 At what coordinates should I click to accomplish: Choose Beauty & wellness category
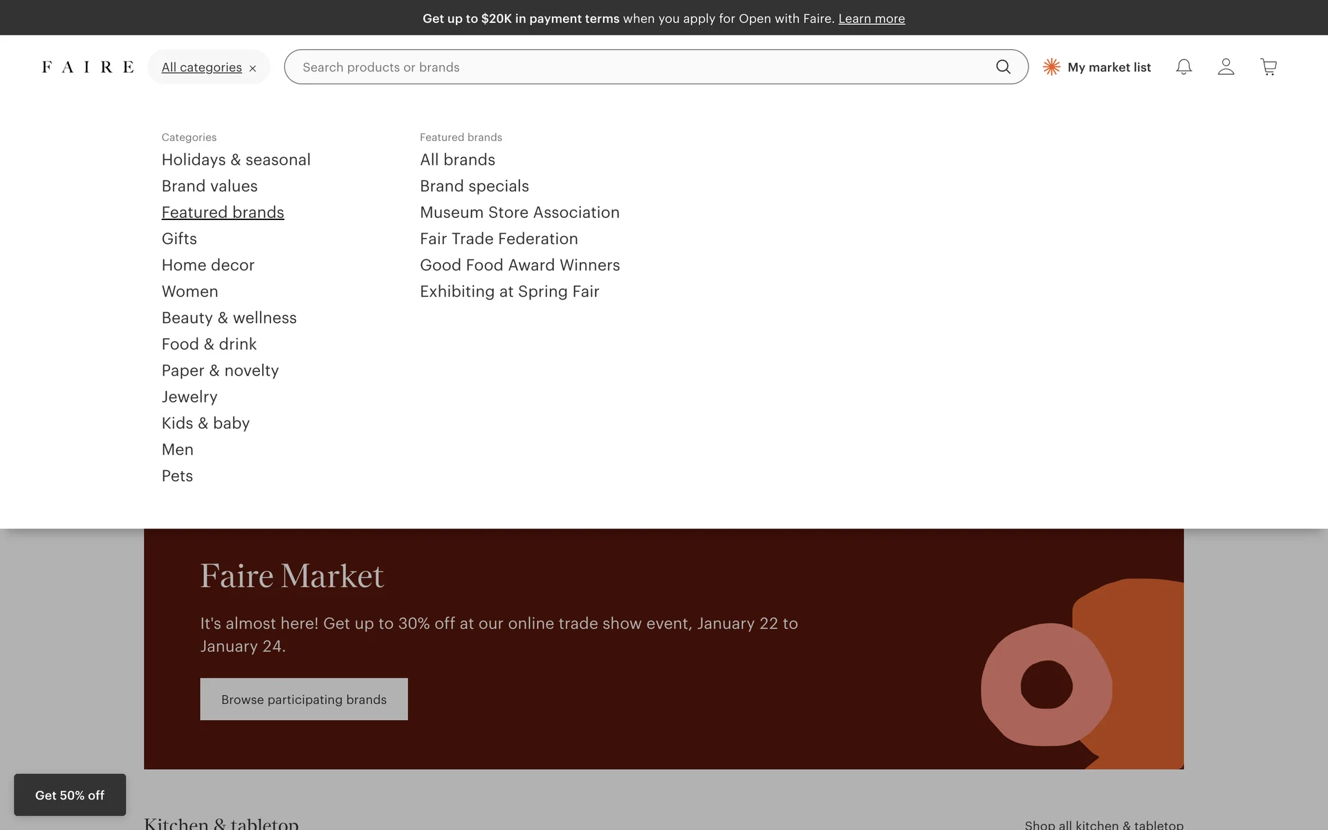229,317
